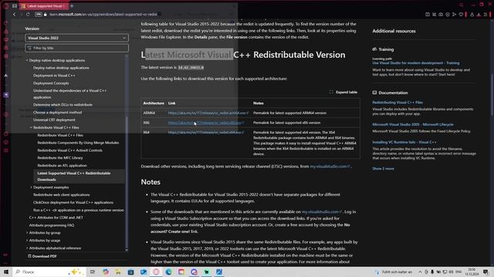Open 'Deployment Concepts' in the sidebar
The image size is (494, 277).
(x=51, y=83)
